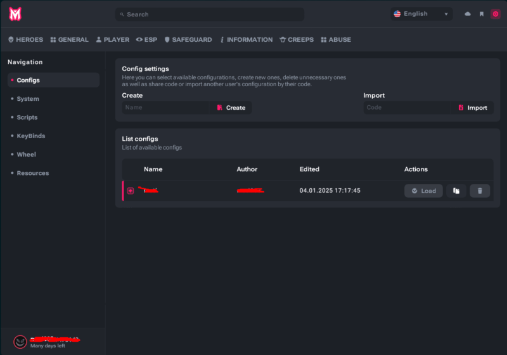
Task: Open the pink settings gear icon
Action: click(x=496, y=14)
